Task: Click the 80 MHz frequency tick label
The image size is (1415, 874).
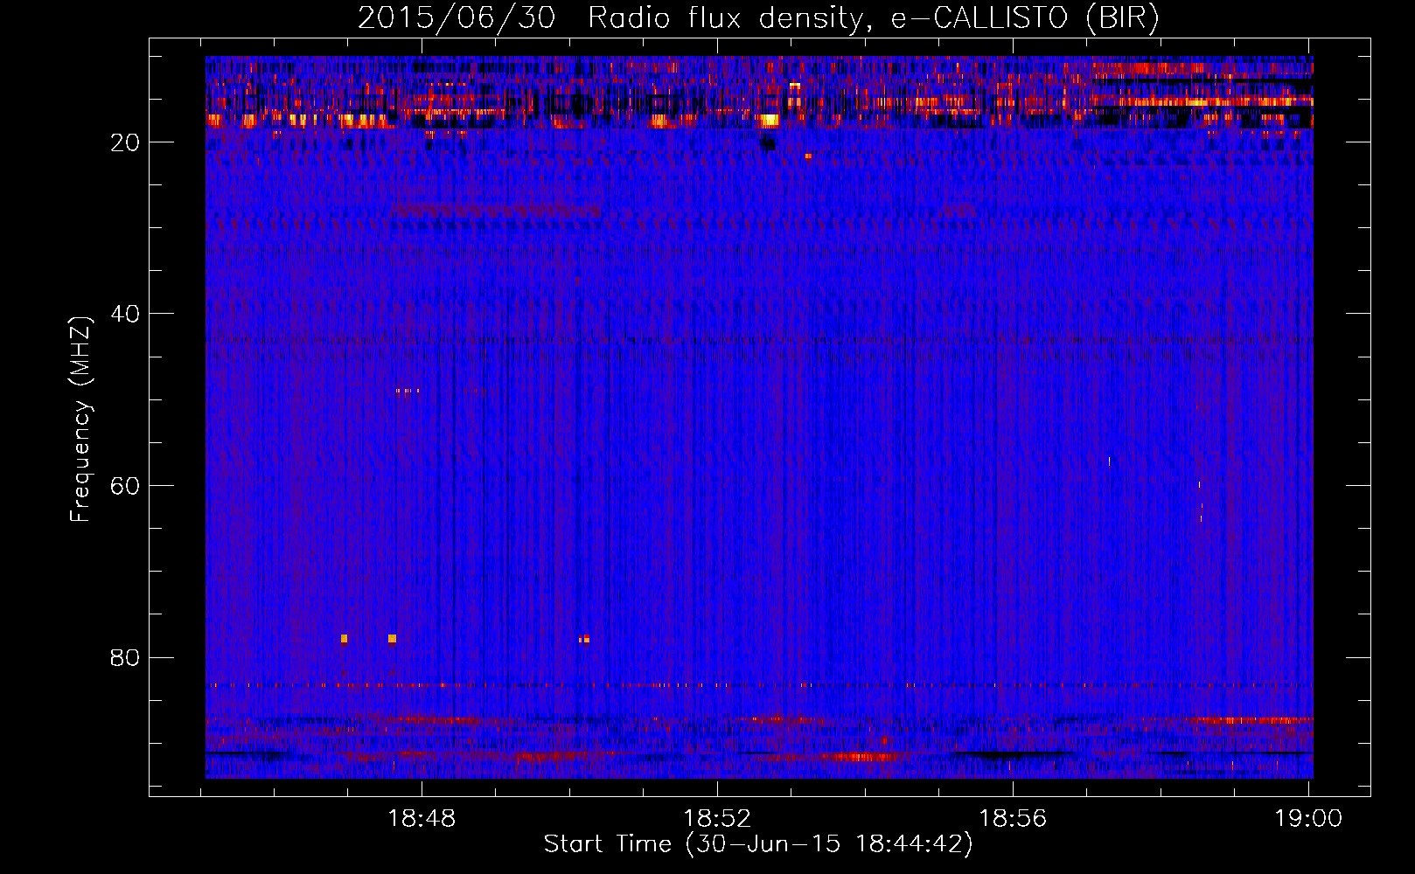Action: pos(125,657)
